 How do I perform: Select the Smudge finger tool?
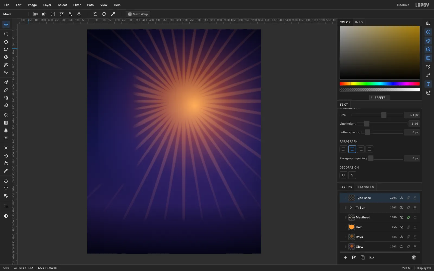tap(6, 163)
